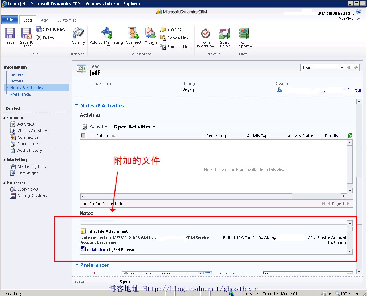
Task: Collapse the Marketing group
Action: coord(4,160)
